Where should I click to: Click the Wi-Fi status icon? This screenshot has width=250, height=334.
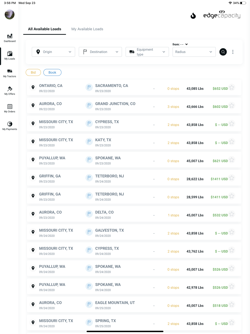tap(230, 3)
